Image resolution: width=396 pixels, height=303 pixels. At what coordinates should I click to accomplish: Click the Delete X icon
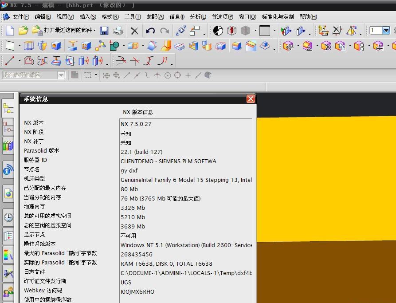coord(134,31)
